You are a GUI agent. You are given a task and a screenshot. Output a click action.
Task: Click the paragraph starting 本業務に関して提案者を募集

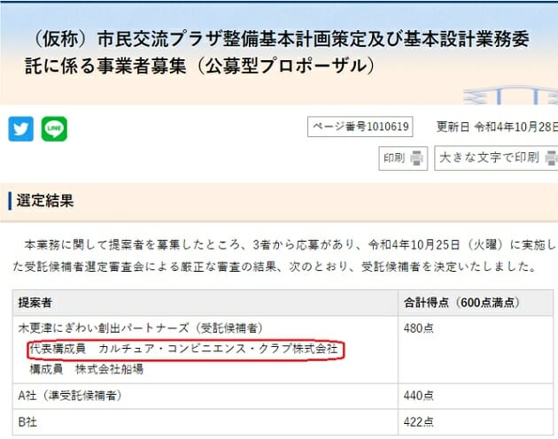click(x=284, y=256)
